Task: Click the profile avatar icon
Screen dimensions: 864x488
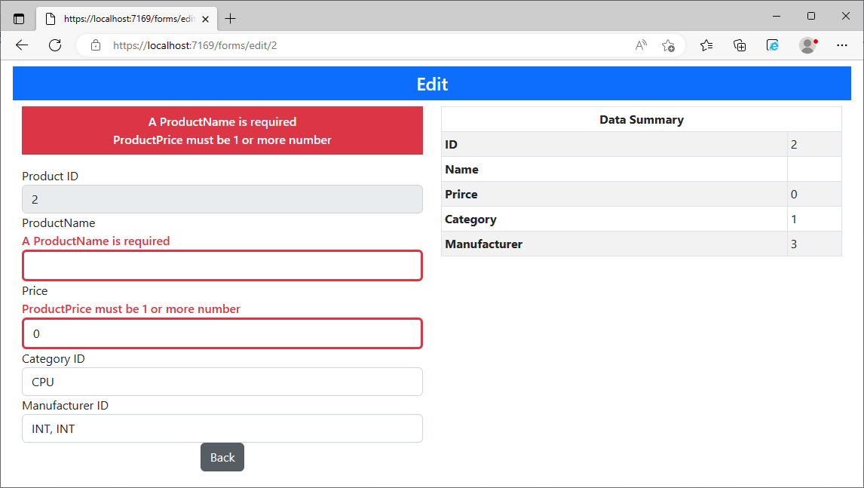Action: 807,45
